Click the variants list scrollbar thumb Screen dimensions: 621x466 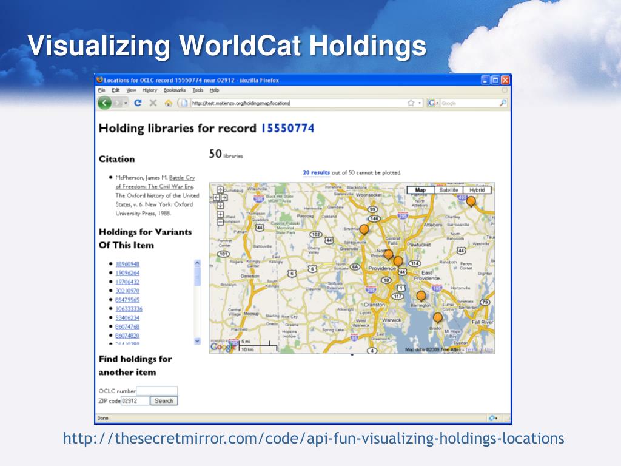197,276
